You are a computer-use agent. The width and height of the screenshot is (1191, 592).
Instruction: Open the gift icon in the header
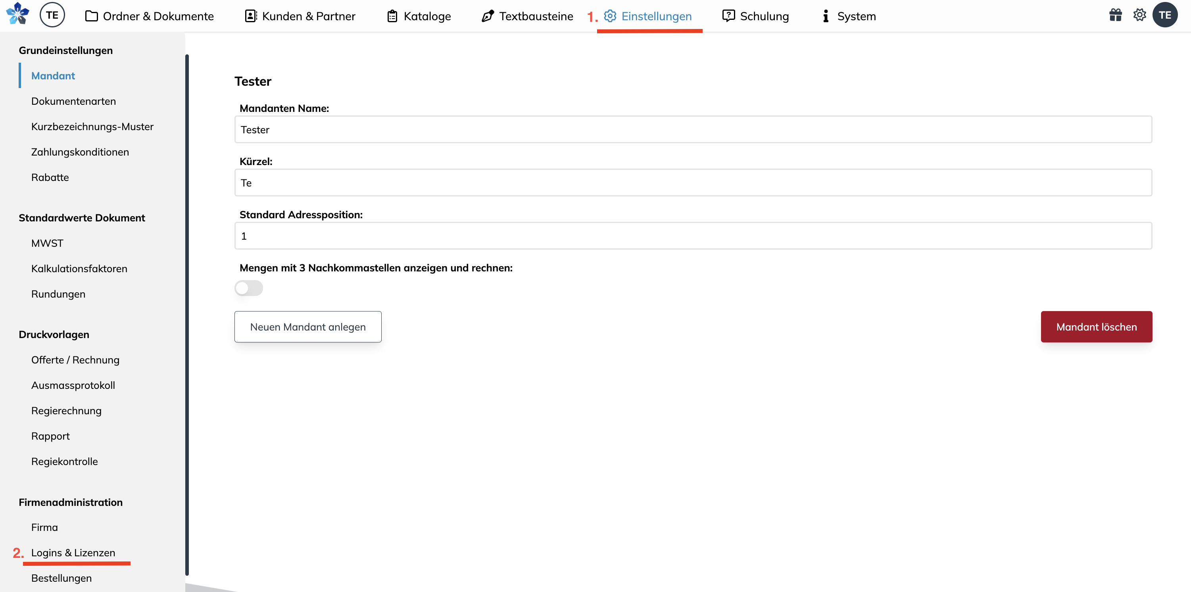point(1115,15)
